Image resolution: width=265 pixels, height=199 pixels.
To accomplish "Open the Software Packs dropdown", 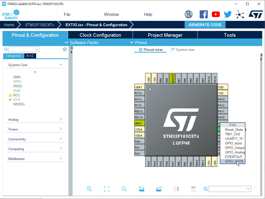I will coord(82,43).
